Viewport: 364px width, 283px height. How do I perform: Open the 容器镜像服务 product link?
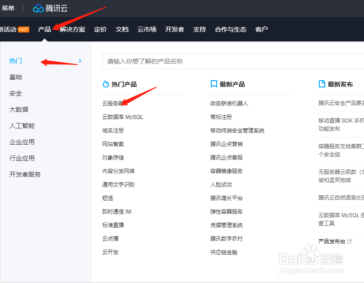tap(226, 171)
